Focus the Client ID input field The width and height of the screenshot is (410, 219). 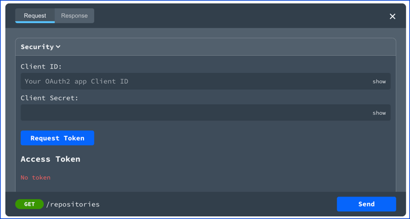click(205, 82)
